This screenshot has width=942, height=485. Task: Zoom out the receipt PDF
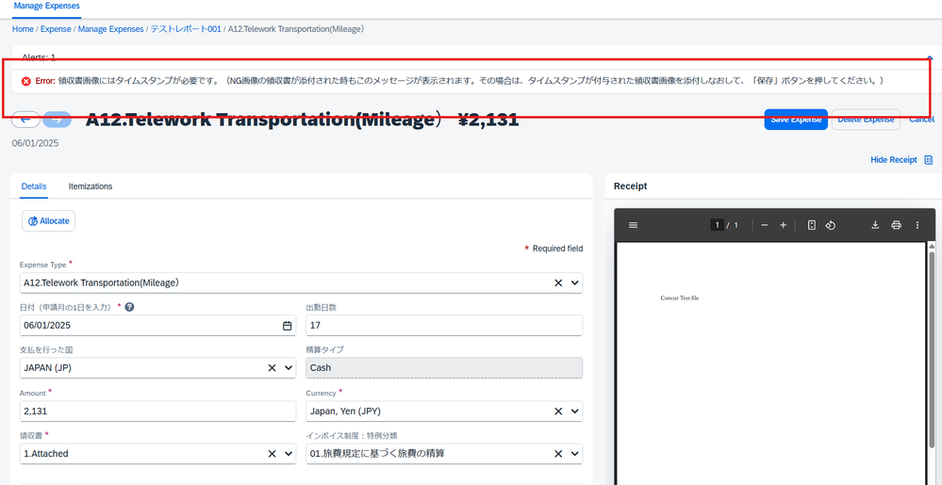(764, 225)
